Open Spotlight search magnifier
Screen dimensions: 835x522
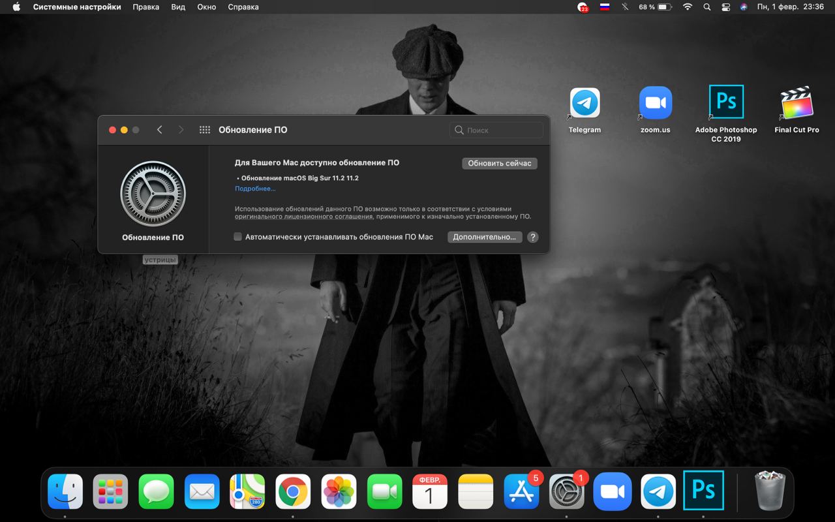[x=707, y=7]
